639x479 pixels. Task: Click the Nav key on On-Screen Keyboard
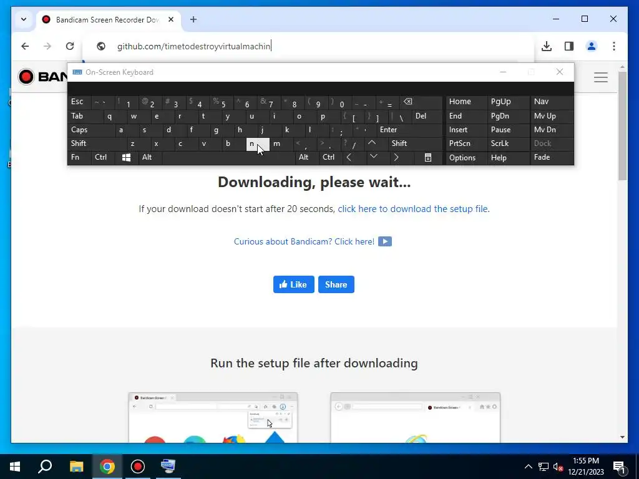(552, 102)
